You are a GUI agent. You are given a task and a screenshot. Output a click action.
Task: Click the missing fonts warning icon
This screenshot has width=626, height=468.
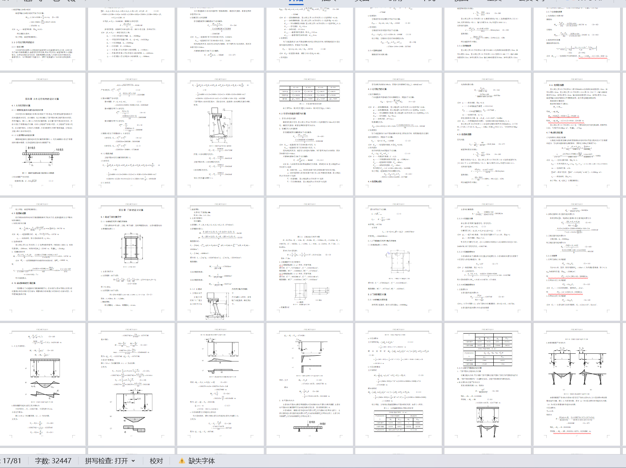(182, 461)
